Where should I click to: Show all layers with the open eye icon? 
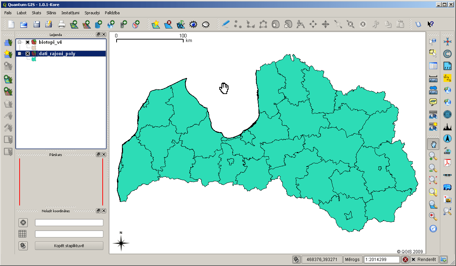(x=193, y=24)
